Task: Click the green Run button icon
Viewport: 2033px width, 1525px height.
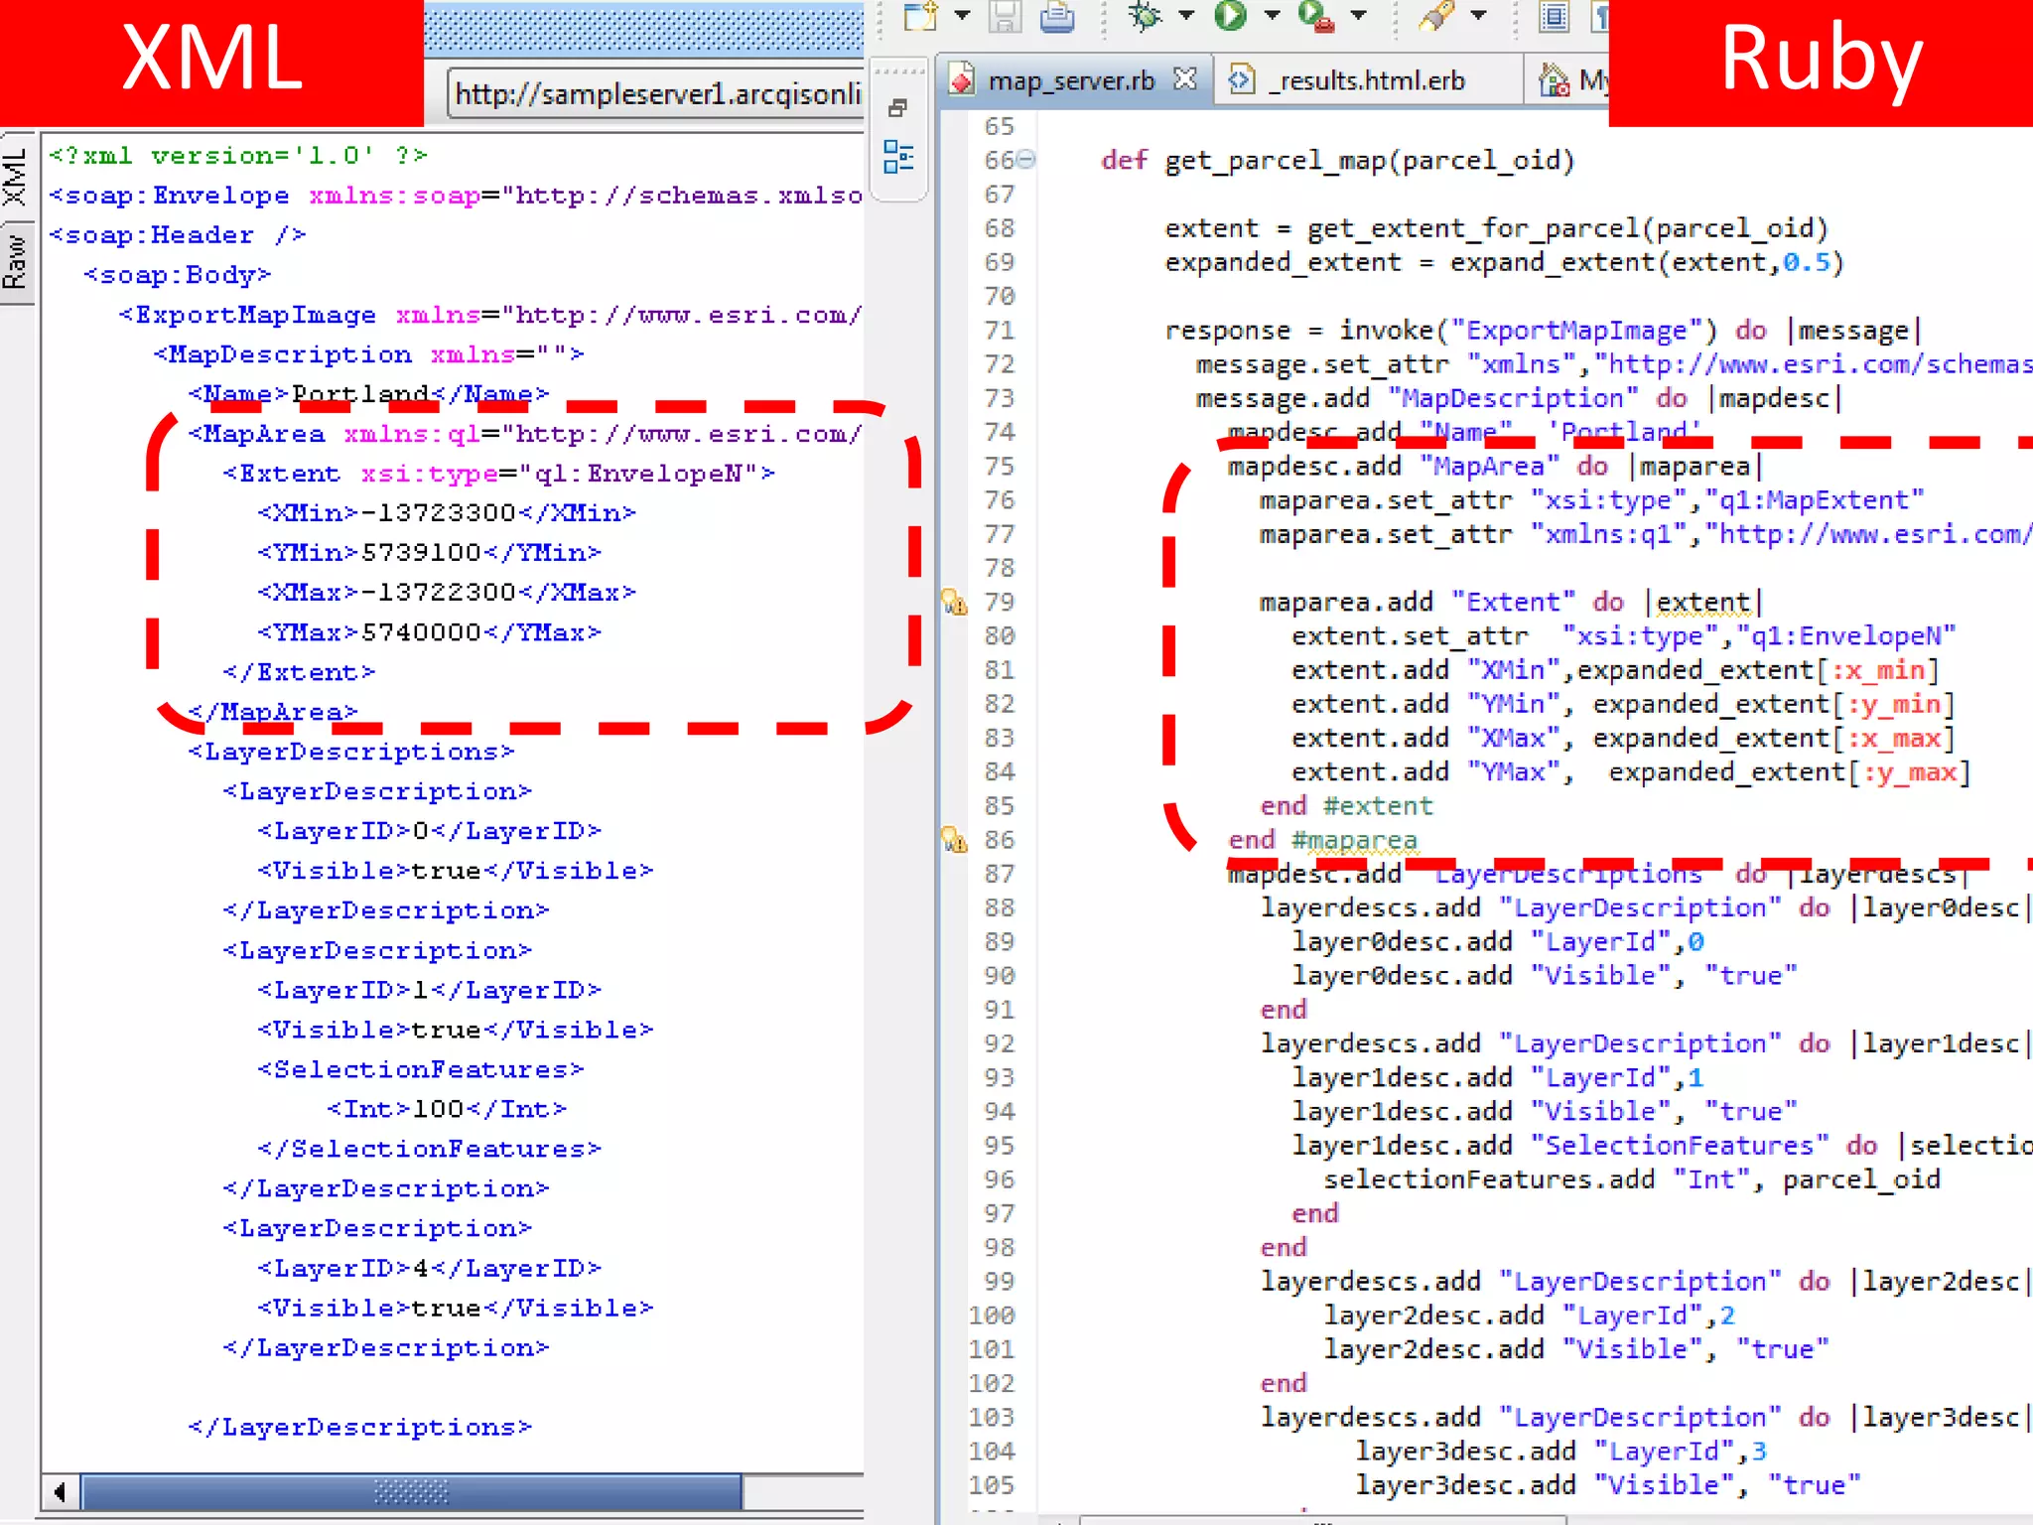Action: (1230, 16)
